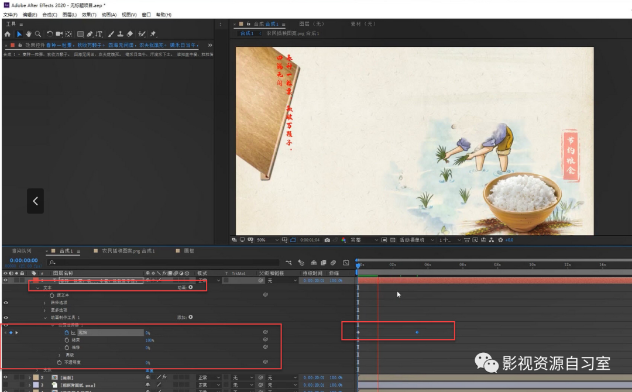The height and width of the screenshot is (392, 632).
Task: Toggle stopwatch for 不透明度 property
Action: click(59, 363)
